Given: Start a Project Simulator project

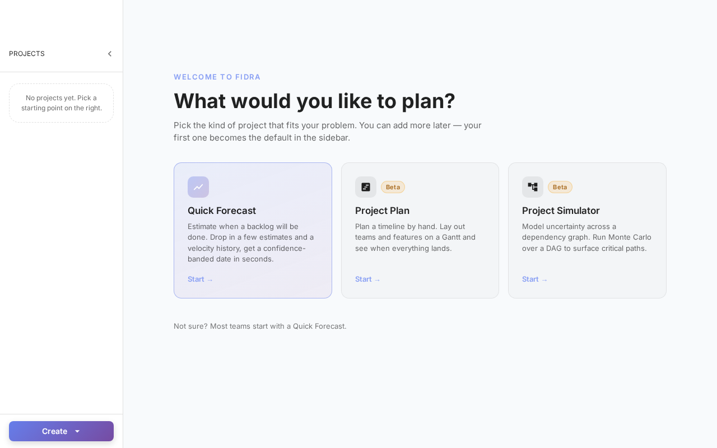Looking at the screenshot, I should (x=535, y=279).
